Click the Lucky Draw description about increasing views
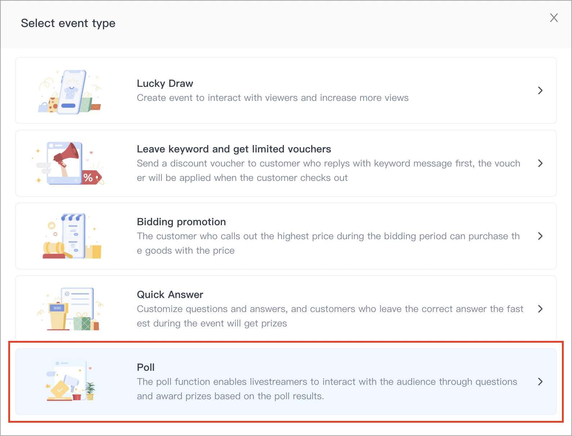Screen dimensions: 572x436 273,98
